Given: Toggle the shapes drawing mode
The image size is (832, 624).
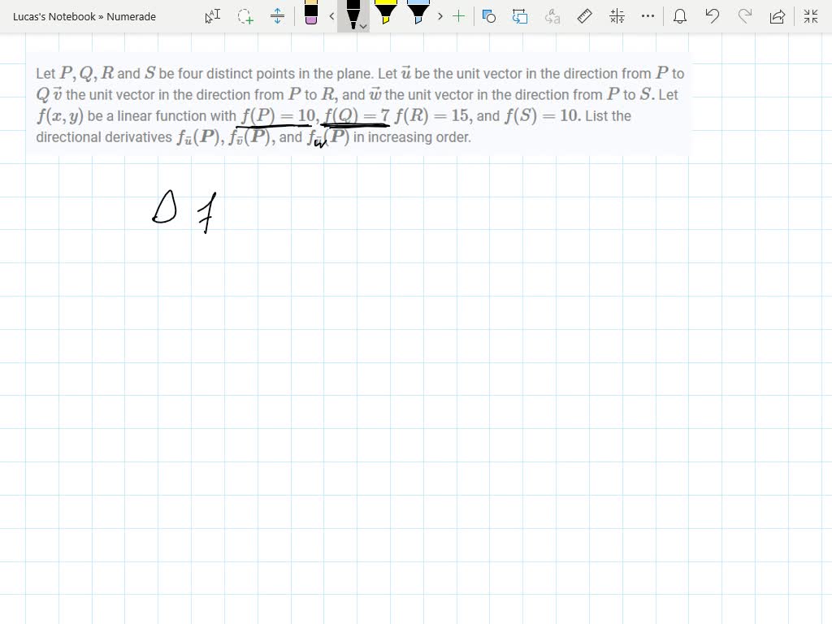Looking at the screenshot, I should (489, 16).
